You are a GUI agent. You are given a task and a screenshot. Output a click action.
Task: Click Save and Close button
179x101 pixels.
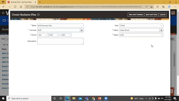coord(152,15)
